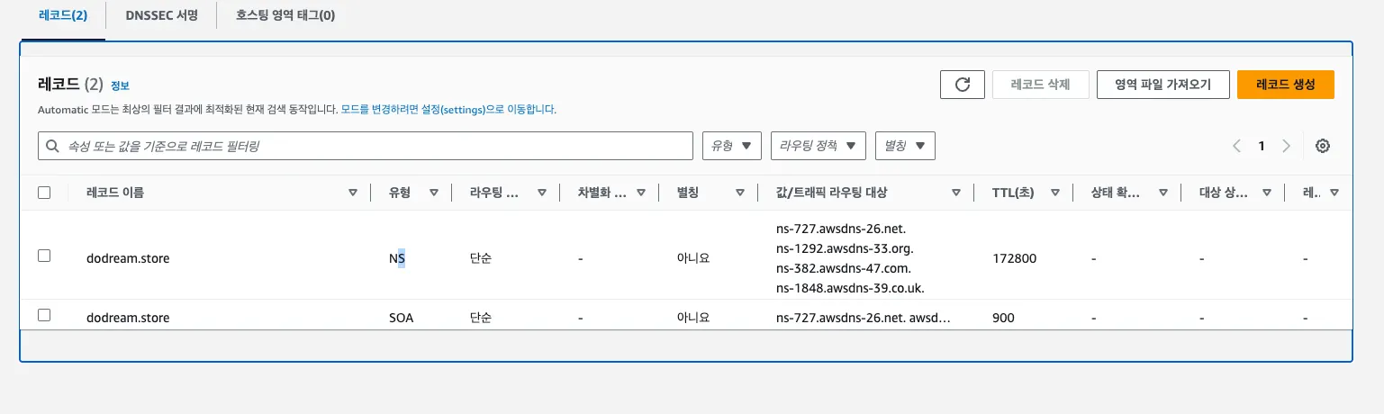1384x414 pixels.
Task: Open the 유형 filter dropdown
Action: pos(731,146)
